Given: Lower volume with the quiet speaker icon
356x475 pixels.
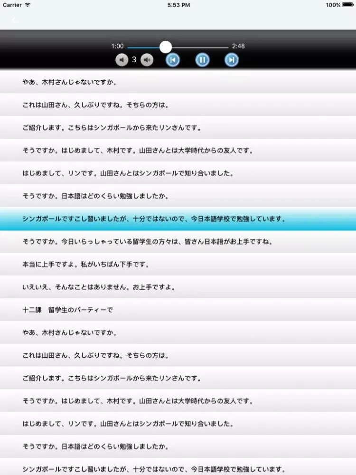Looking at the screenshot, I should pyautogui.click(x=122, y=60).
